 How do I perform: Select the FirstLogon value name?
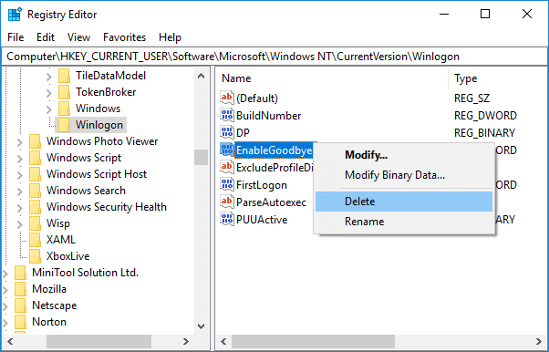click(262, 185)
